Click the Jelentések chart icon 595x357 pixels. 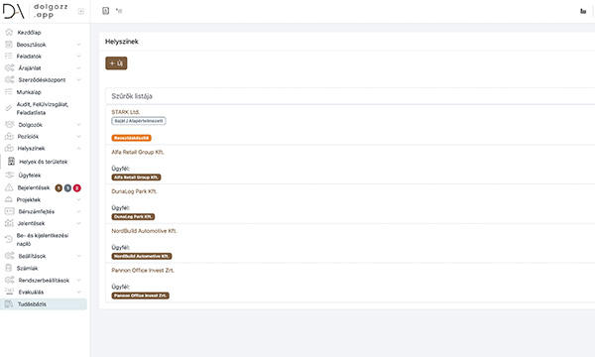9,223
